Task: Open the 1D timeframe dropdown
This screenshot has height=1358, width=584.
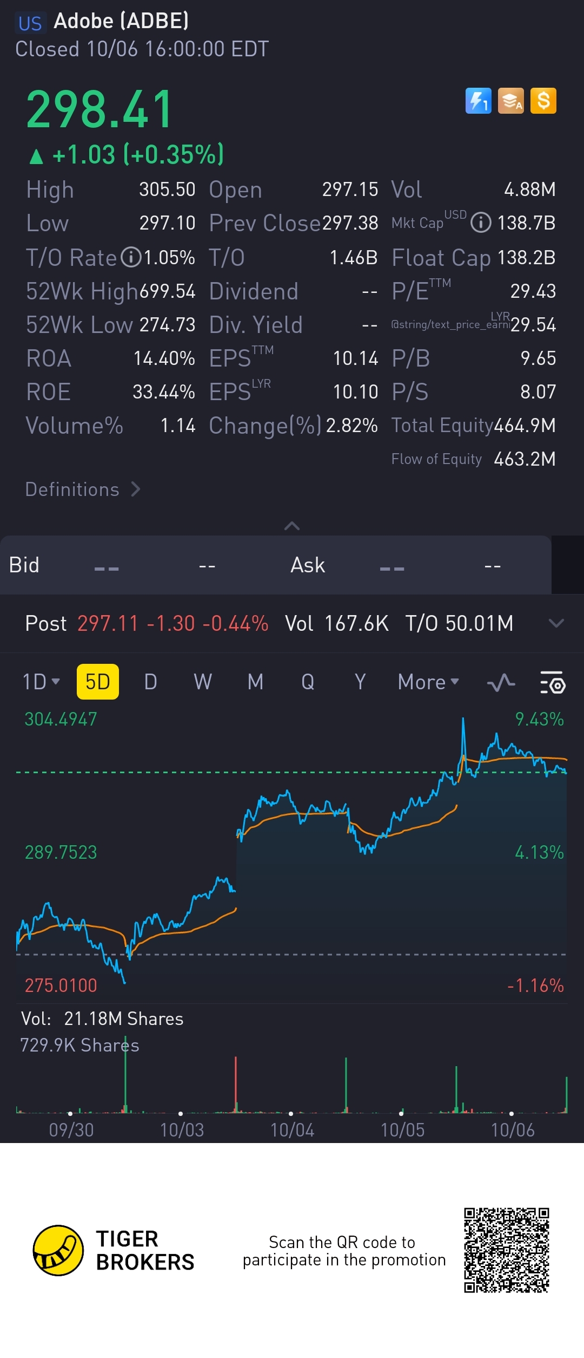Action: click(41, 682)
